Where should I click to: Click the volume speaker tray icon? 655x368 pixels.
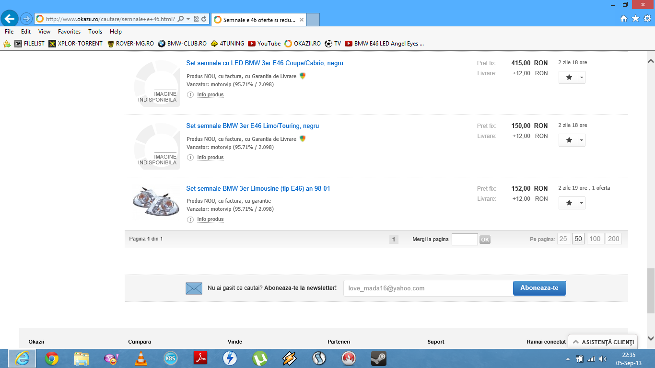coord(603,359)
